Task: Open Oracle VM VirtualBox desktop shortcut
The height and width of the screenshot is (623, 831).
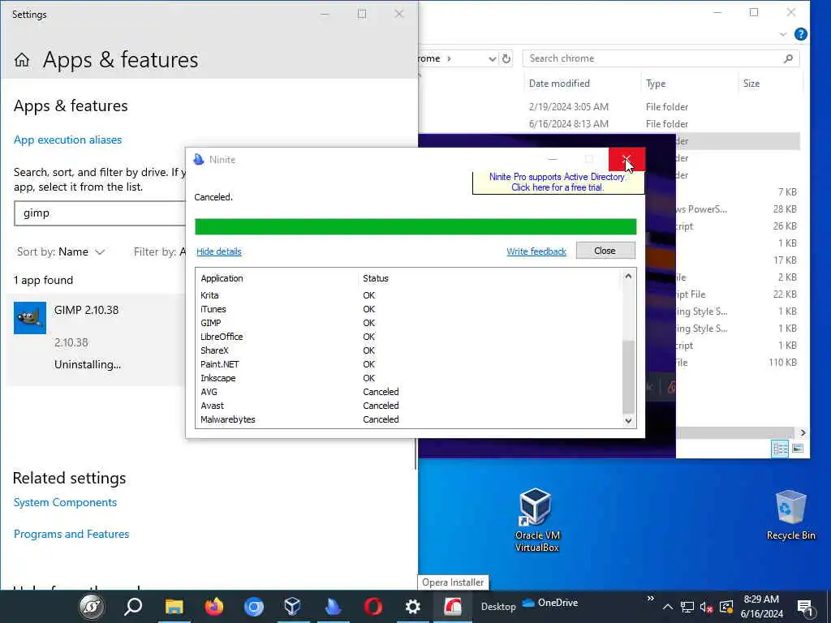Action: pyautogui.click(x=536, y=520)
